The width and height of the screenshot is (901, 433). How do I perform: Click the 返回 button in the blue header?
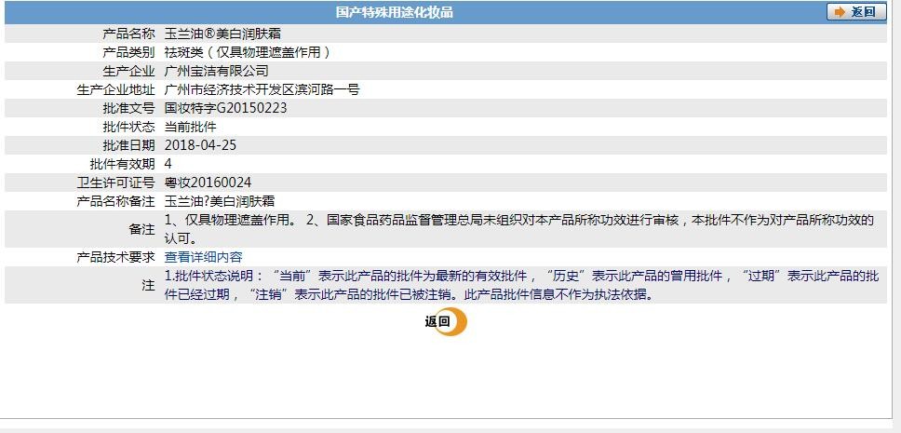(856, 11)
